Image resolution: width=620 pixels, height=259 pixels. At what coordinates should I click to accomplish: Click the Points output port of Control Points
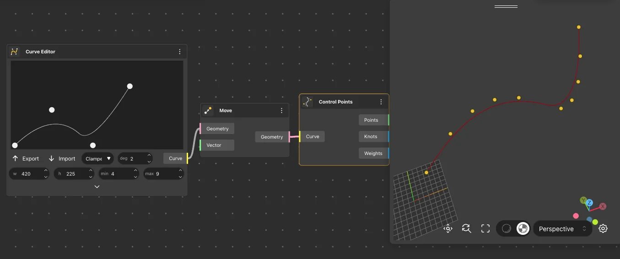[388, 120]
